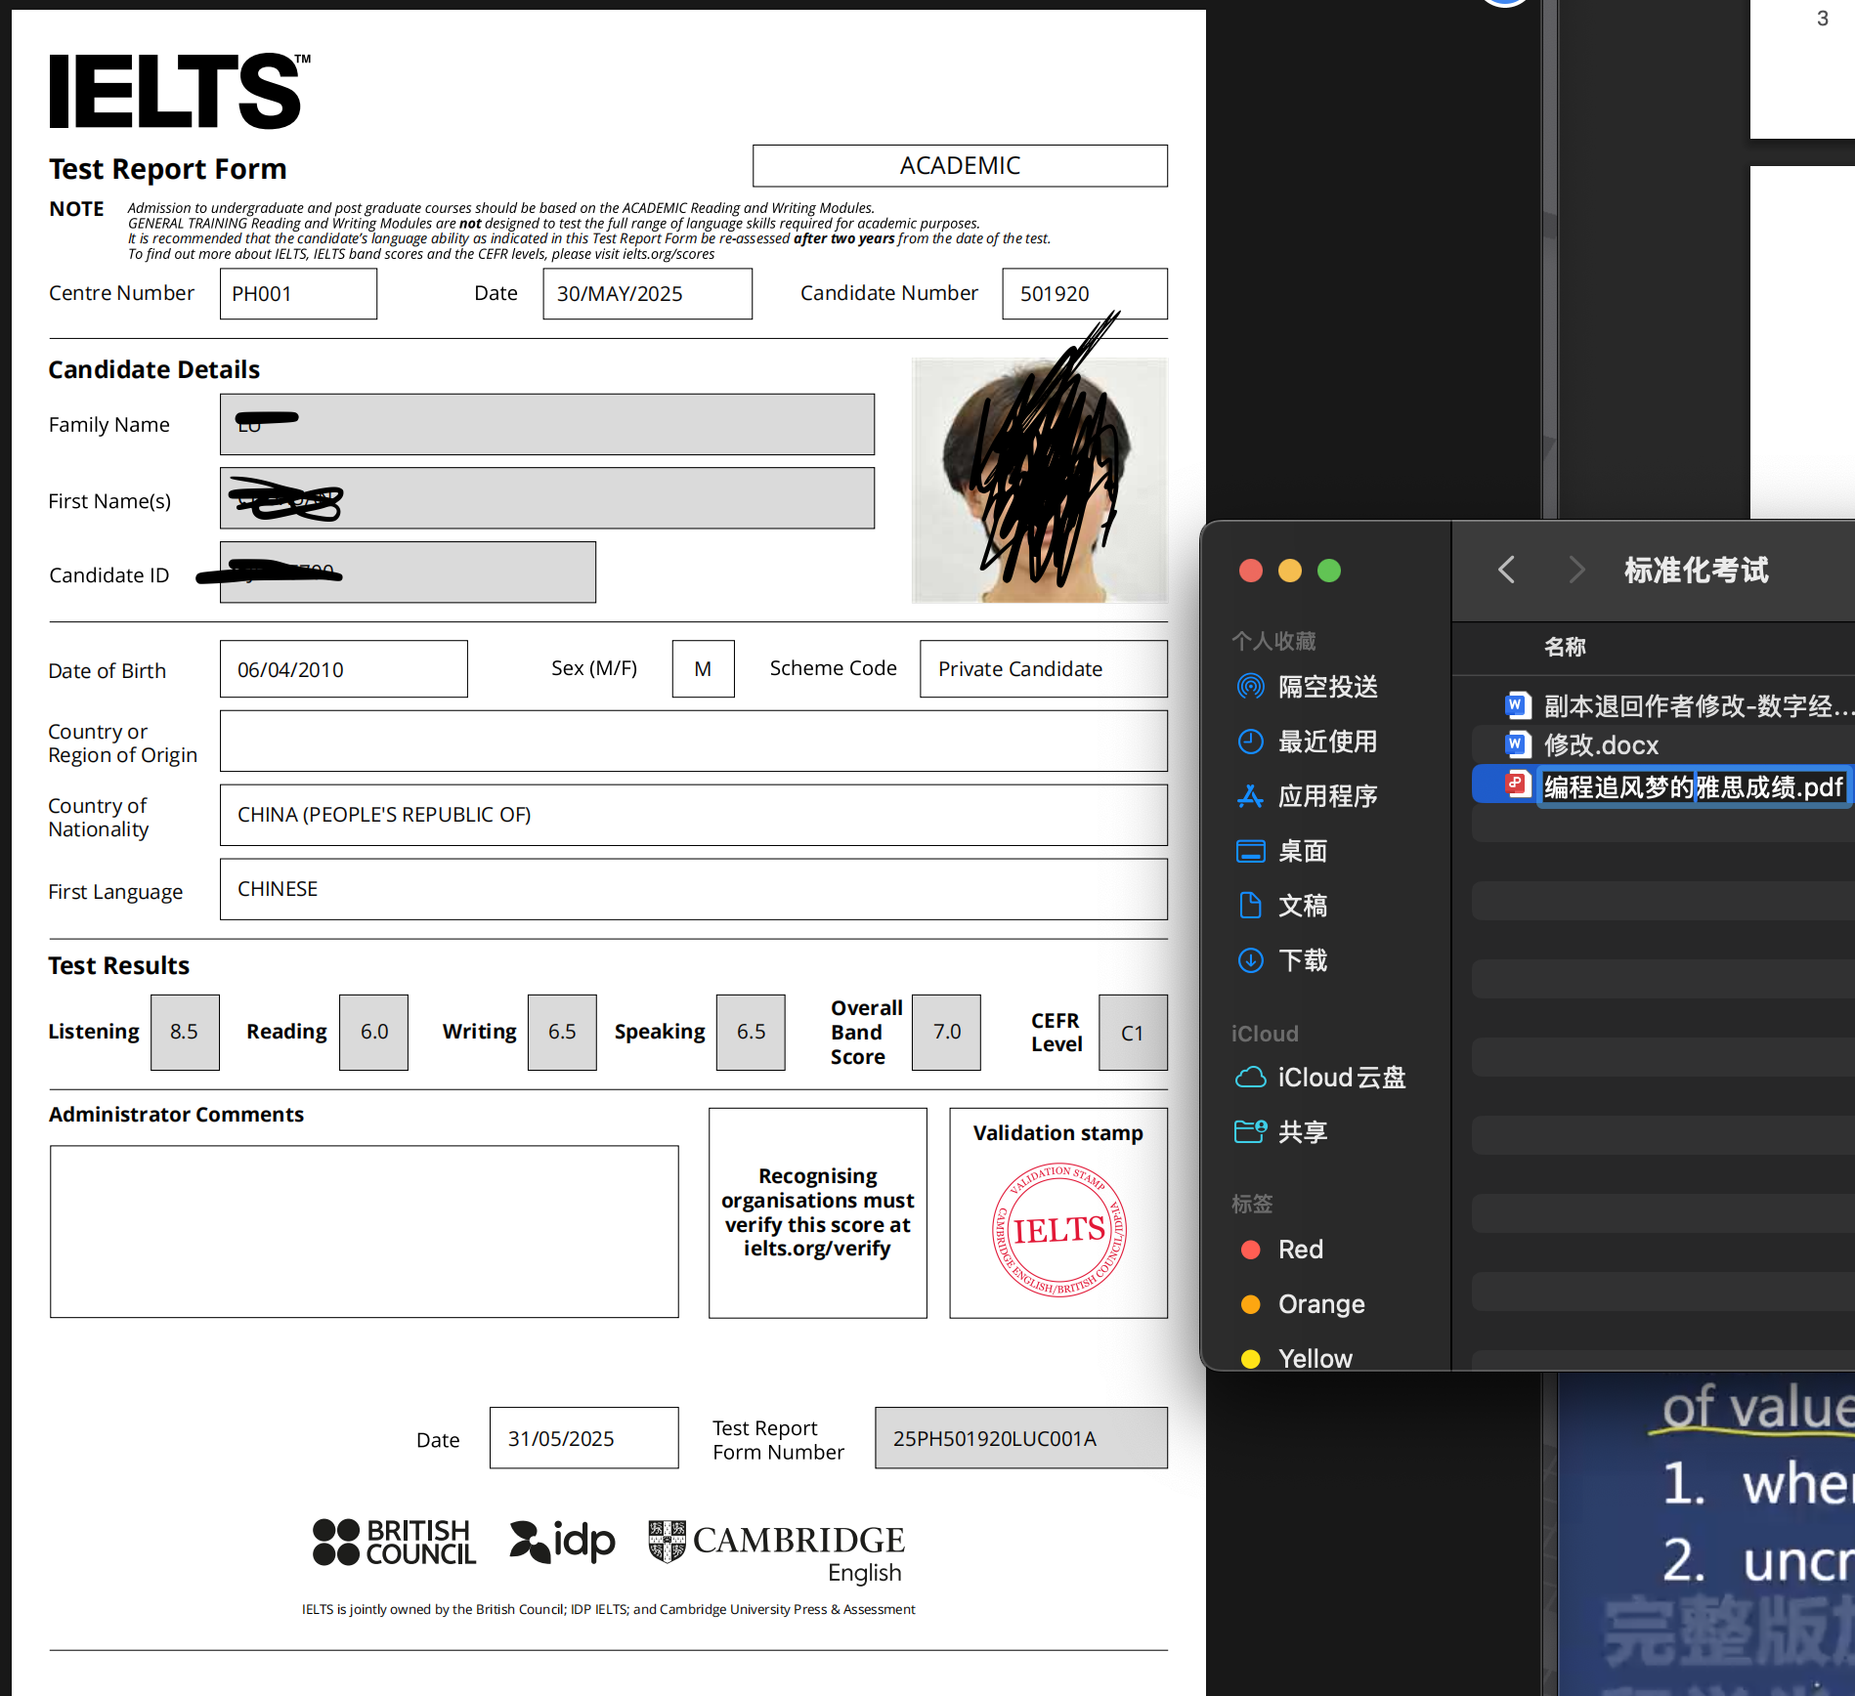Click 个人收藏 section header in sidebar
This screenshot has height=1696, width=1855.
pyautogui.click(x=1273, y=641)
